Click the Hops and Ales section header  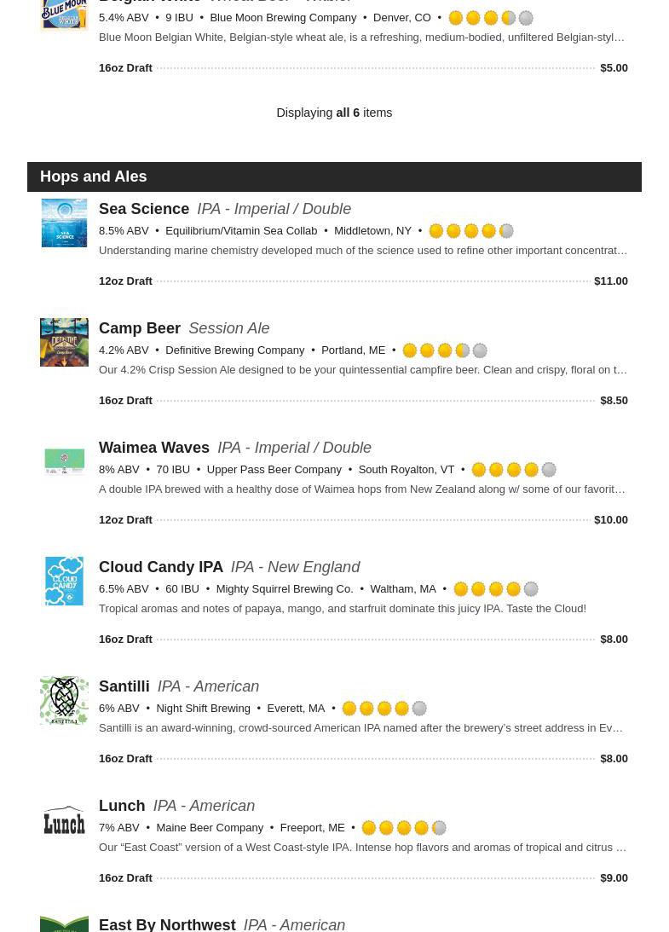pos(94,177)
